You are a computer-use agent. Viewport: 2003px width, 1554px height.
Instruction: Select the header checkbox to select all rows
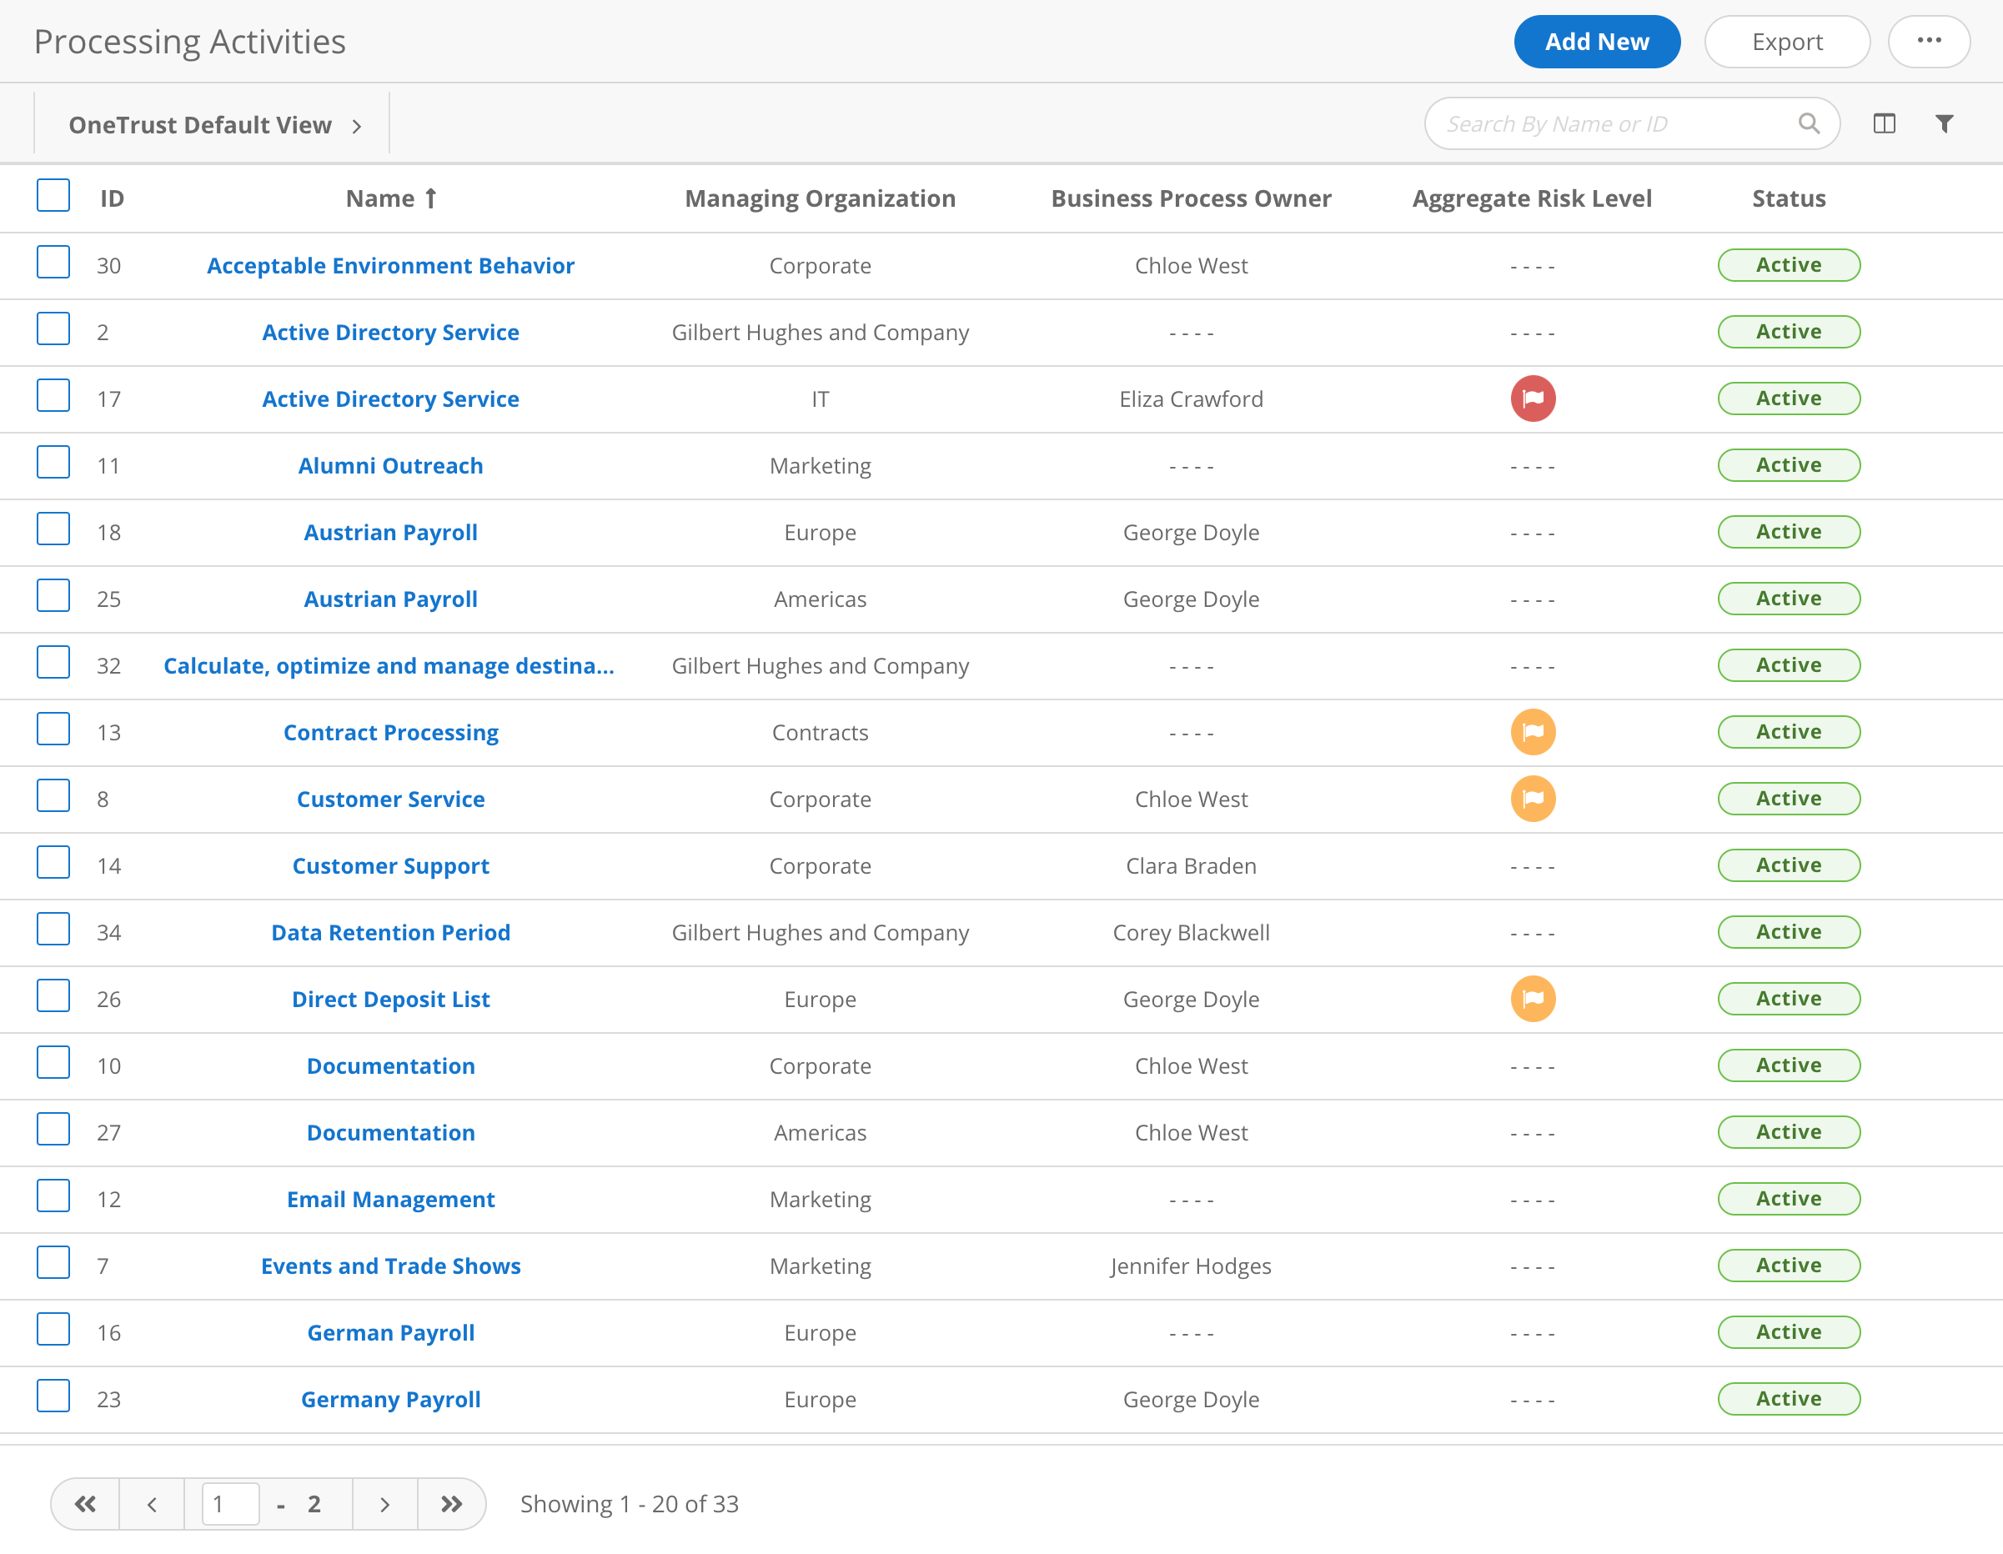53,195
